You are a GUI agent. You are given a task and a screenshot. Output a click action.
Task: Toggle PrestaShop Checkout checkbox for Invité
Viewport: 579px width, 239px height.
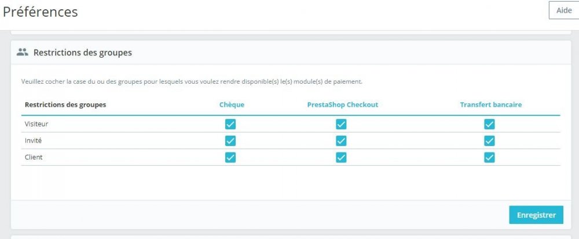click(341, 141)
